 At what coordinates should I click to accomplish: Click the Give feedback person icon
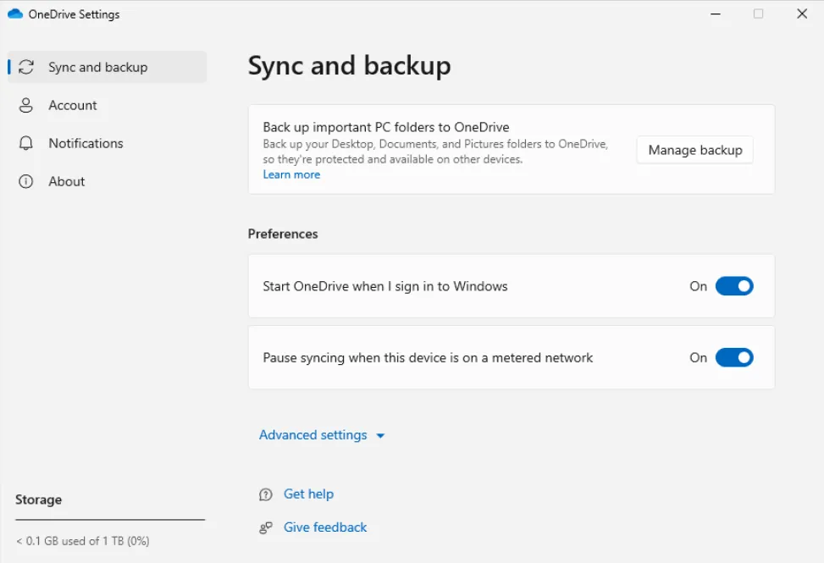tap(266, 527)
